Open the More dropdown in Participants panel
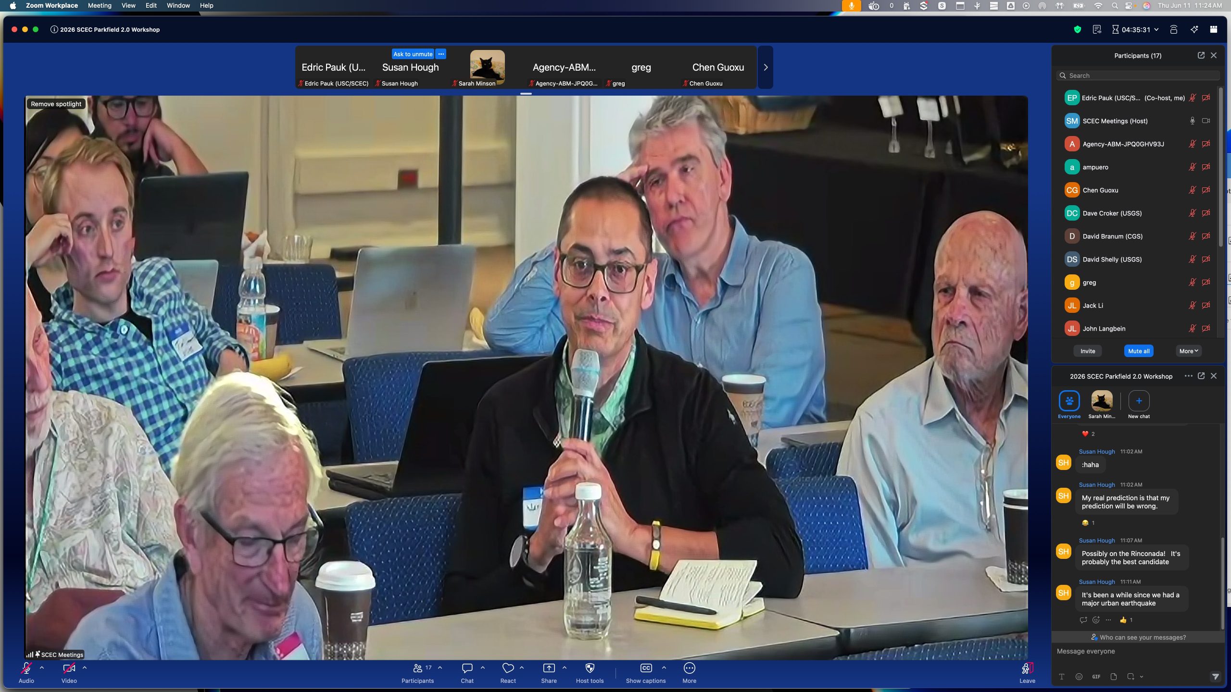This screenshot has width=1231, height=692. click(1189, 351)
